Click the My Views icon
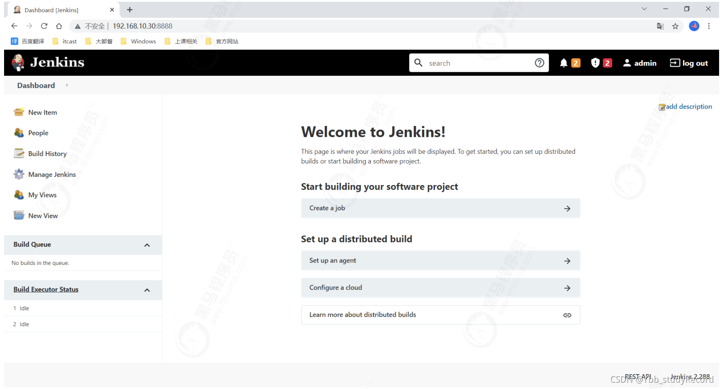 19,195
